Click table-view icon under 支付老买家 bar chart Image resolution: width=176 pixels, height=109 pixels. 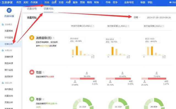[164, 57]
